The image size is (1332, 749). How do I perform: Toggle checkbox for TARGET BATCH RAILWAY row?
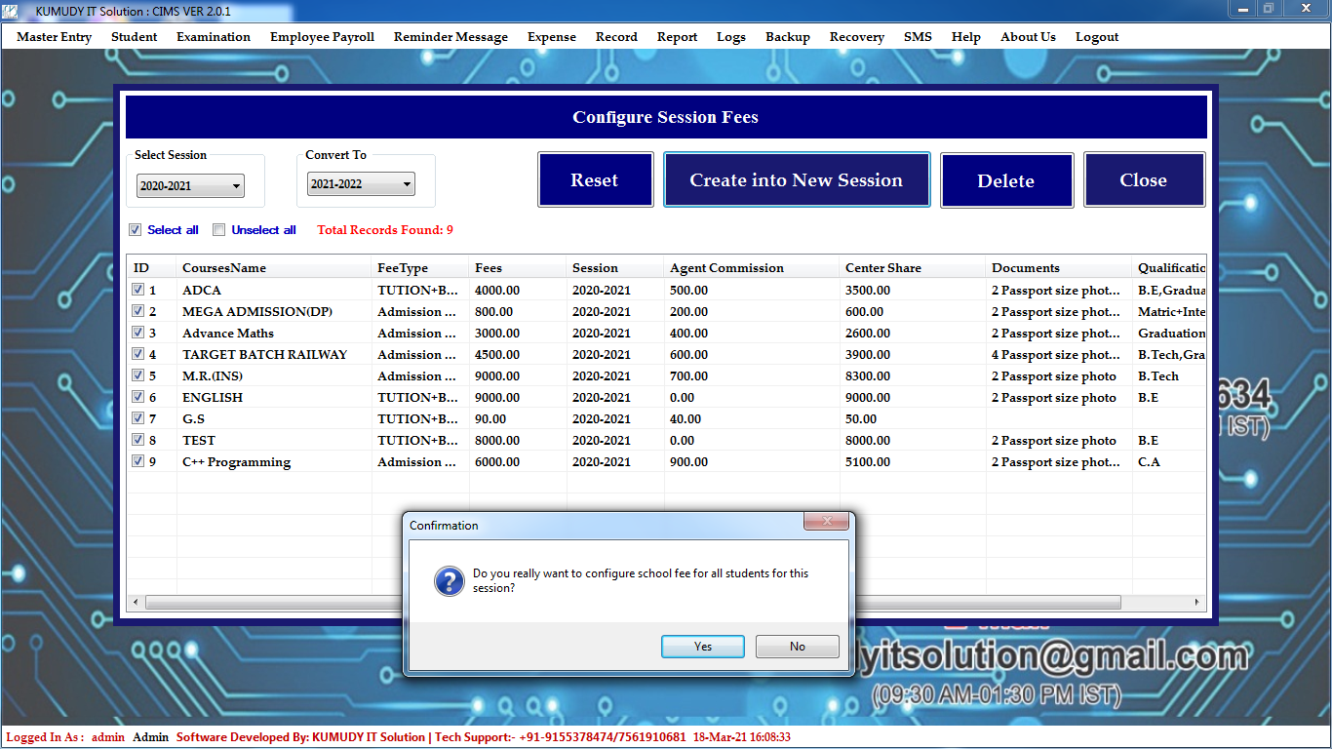point(137,354)
